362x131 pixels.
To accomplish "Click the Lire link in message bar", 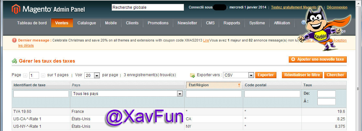I will click(206, 41).
